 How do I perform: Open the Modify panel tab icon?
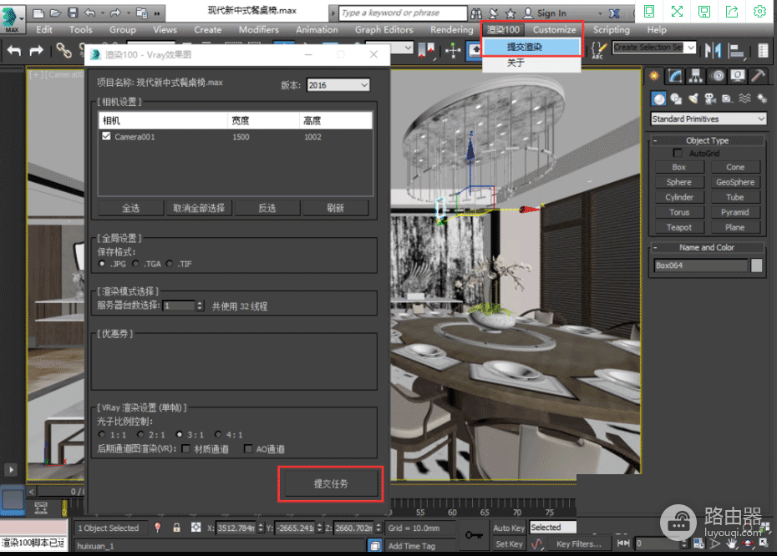(675, 75)
